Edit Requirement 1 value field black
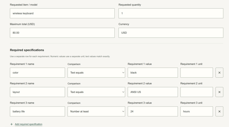The image size is (229, 127). [x=153, y=73]
